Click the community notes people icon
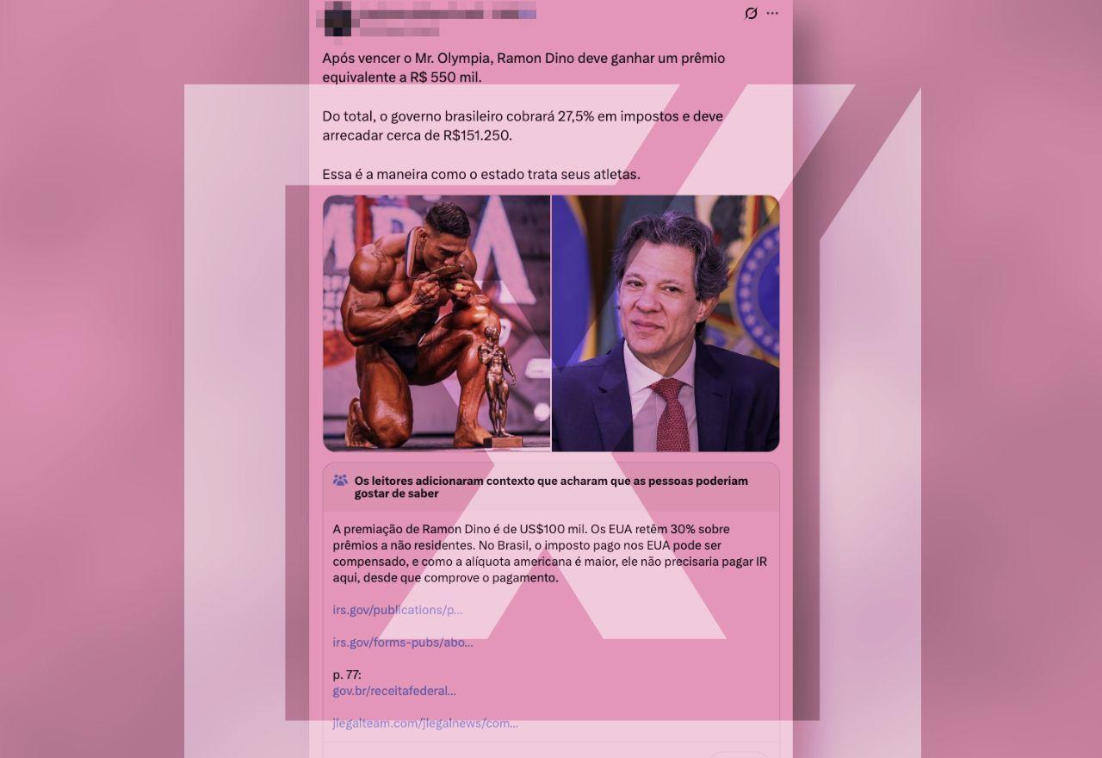 tap(340, 481)
